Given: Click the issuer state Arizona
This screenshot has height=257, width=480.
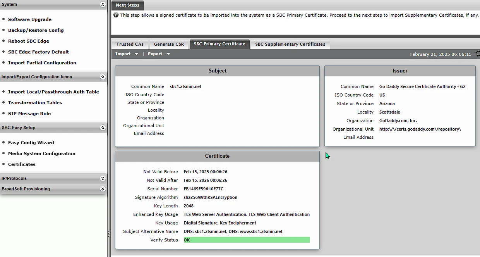Looking at the screenshot, I should [387, 103].
